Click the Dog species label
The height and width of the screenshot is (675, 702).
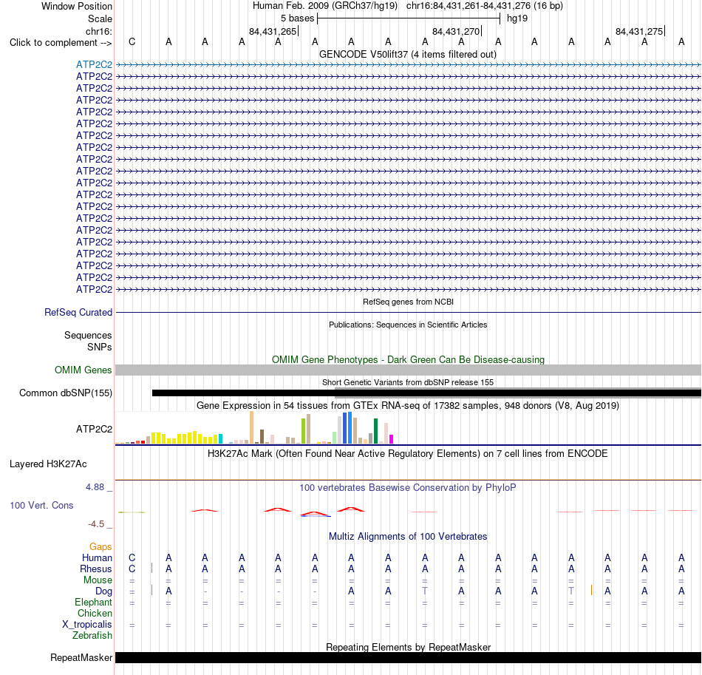pyautogui.click(x=104, y=591)
